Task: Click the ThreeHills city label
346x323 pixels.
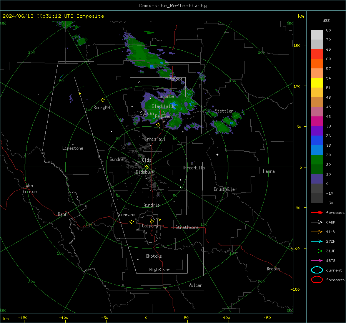Action: tap(193, 168)
